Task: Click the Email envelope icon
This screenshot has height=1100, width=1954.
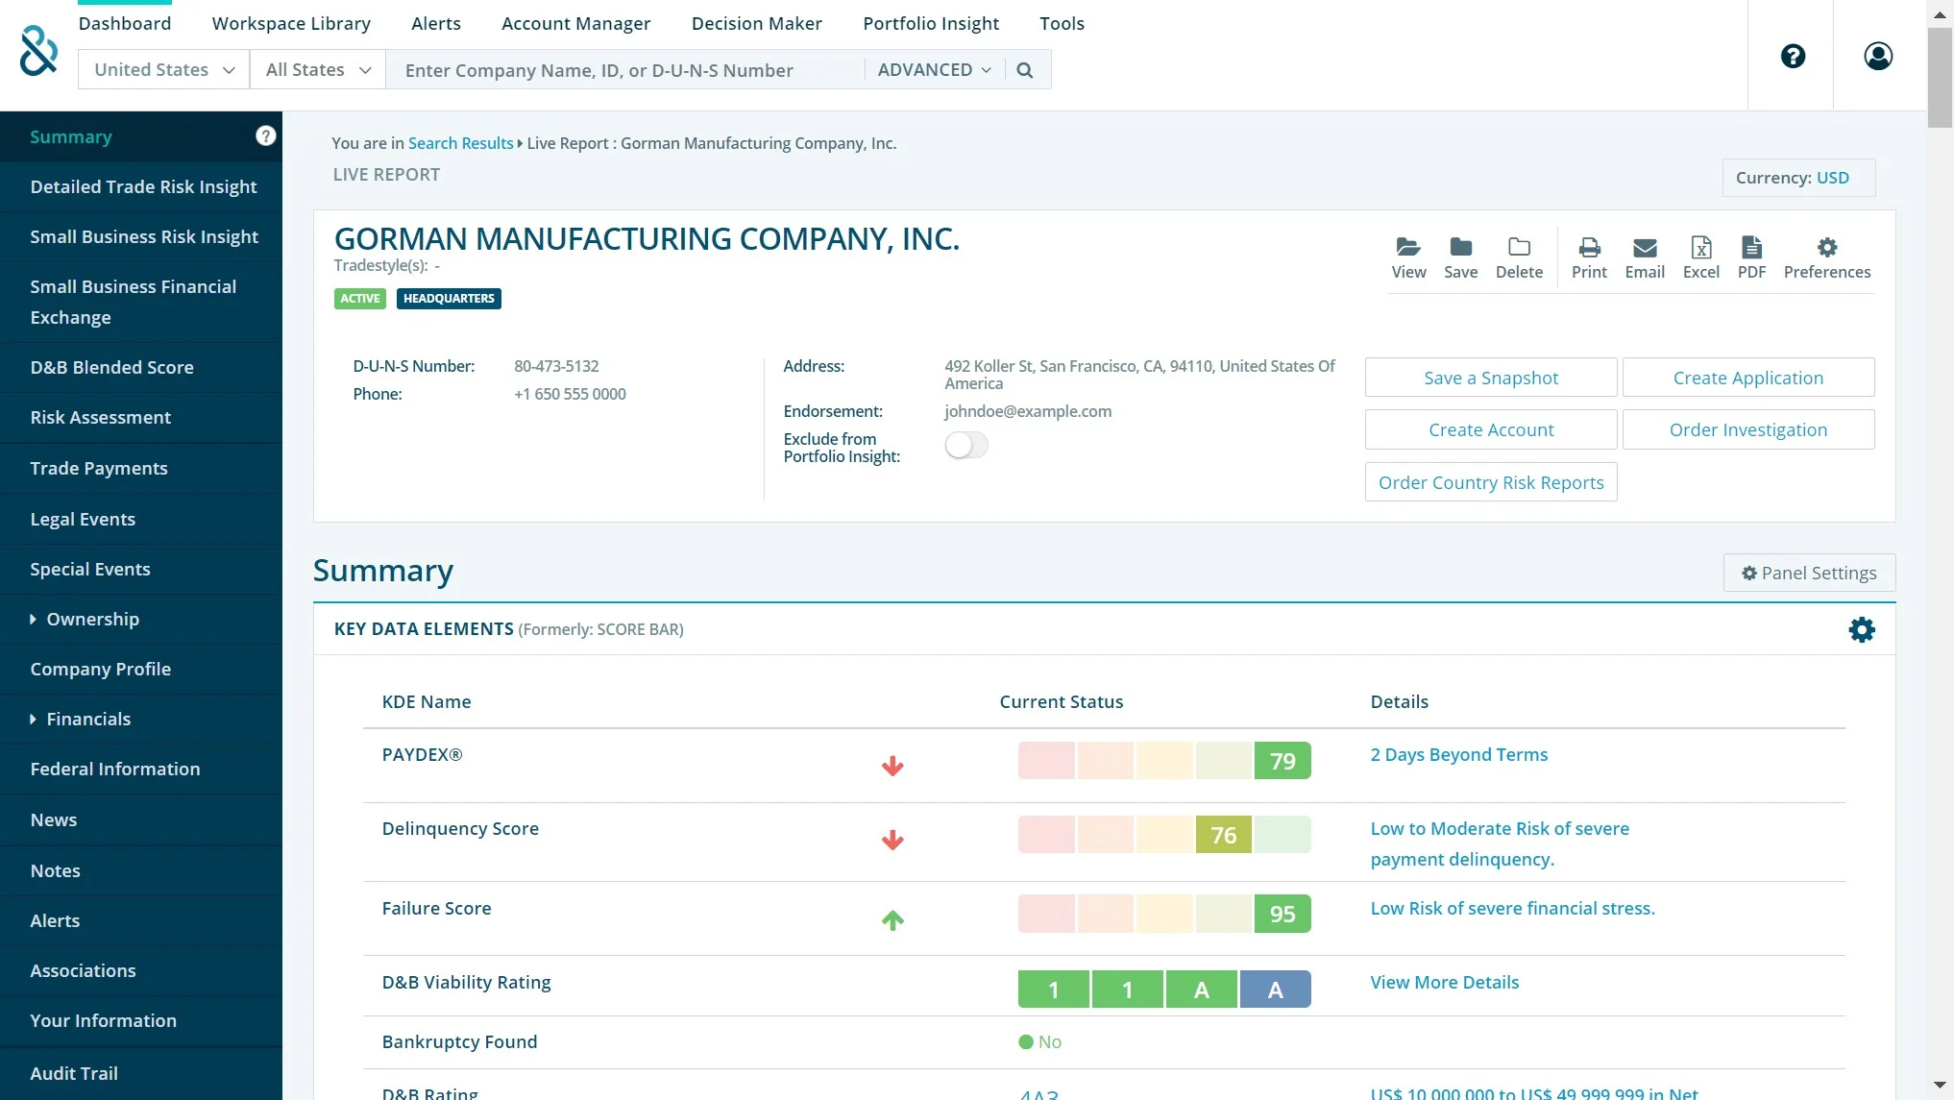Action: (x=1645, y=248)
